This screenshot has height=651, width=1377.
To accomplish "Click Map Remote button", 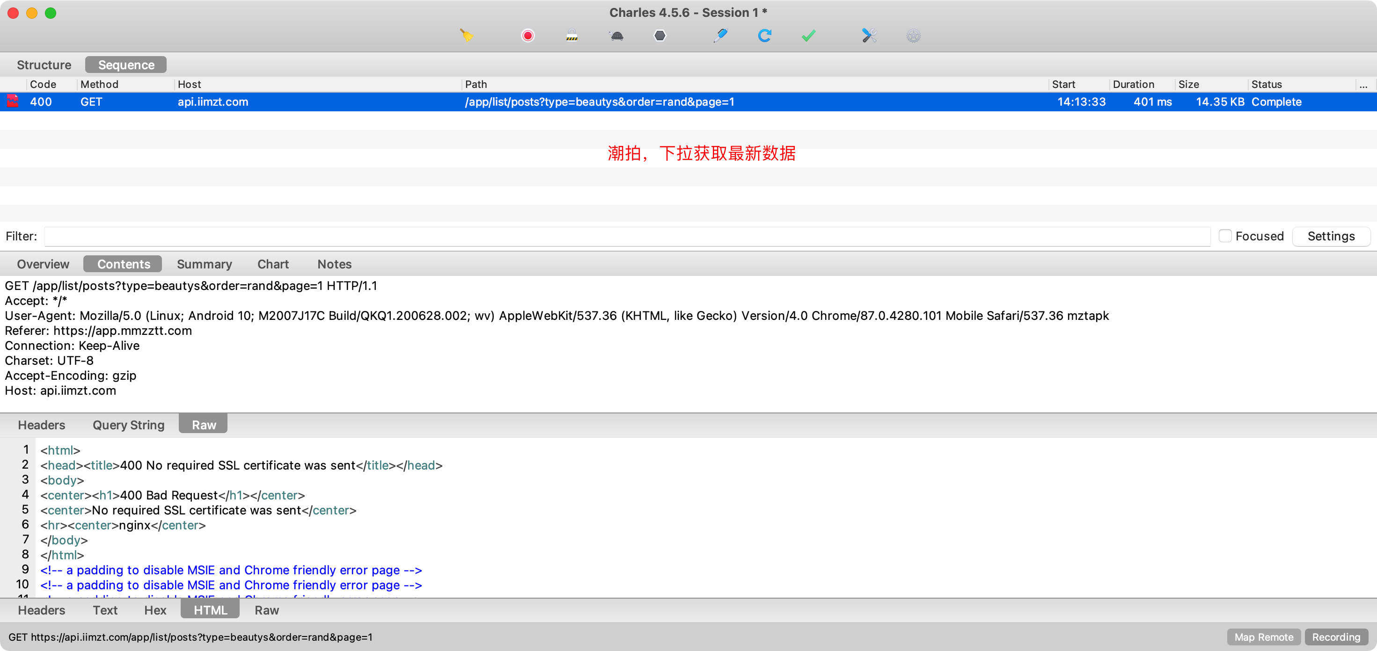I will click(x=1264, y=636).
